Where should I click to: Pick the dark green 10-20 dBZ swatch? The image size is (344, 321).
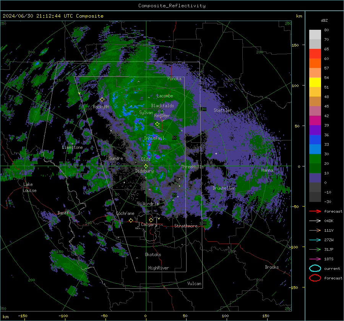pos(315,168)
